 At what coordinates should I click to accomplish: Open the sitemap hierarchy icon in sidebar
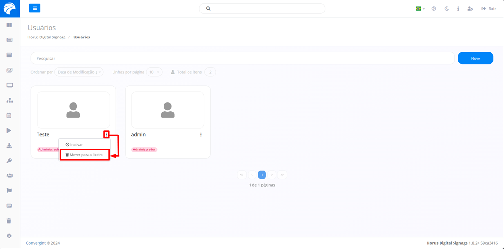[x=9, y=100]
